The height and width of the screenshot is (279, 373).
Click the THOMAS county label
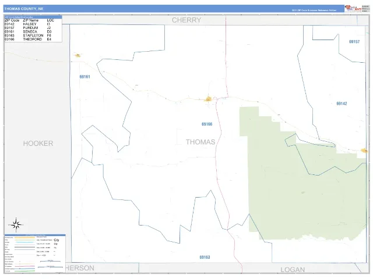200,142
